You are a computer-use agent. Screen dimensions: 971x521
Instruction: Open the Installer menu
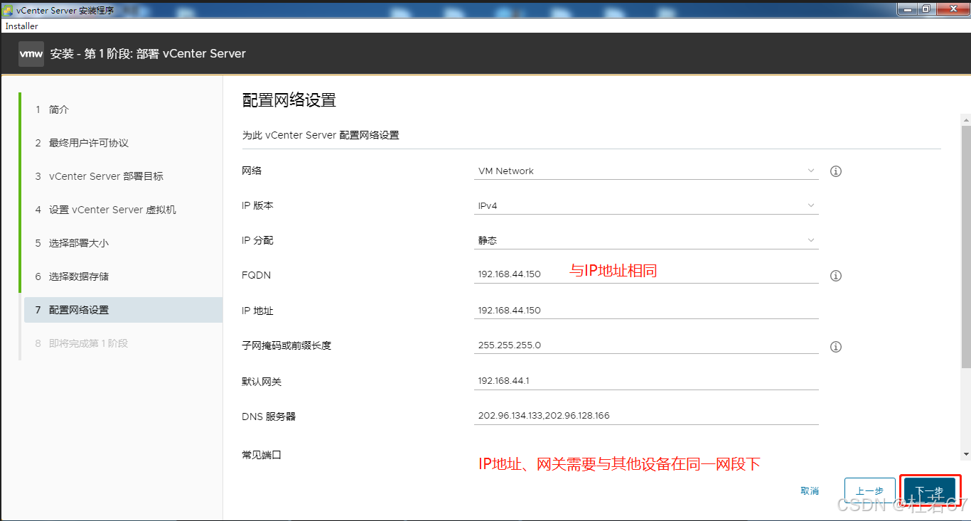coord(22,26)
